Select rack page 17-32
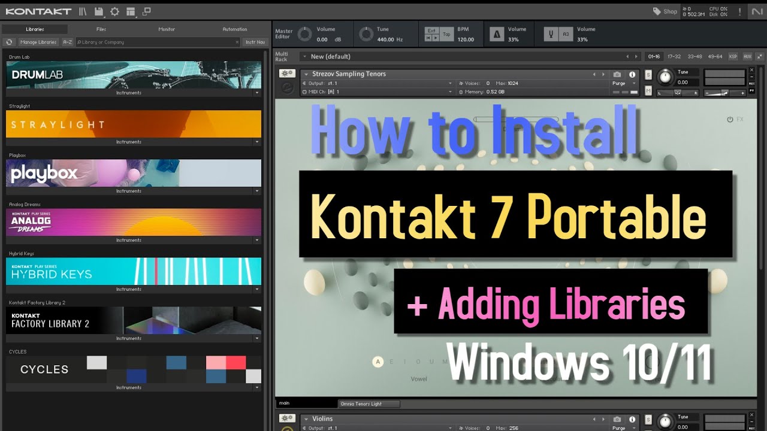 pos(674,56)
